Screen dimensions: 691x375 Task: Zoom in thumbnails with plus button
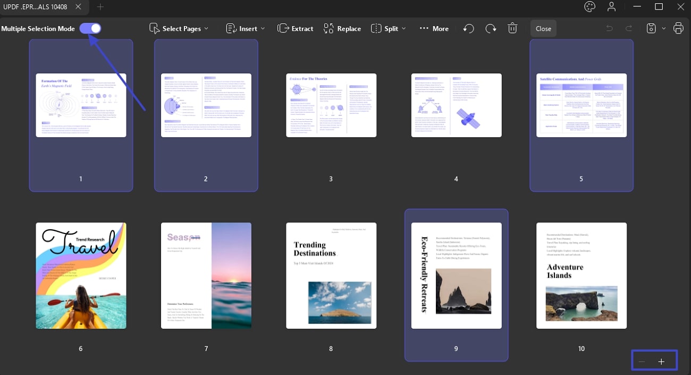point(661,362)
